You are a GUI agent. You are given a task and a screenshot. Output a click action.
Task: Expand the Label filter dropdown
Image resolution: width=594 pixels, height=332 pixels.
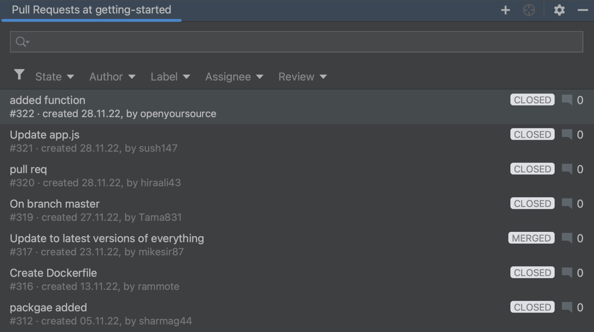point(170,77)
